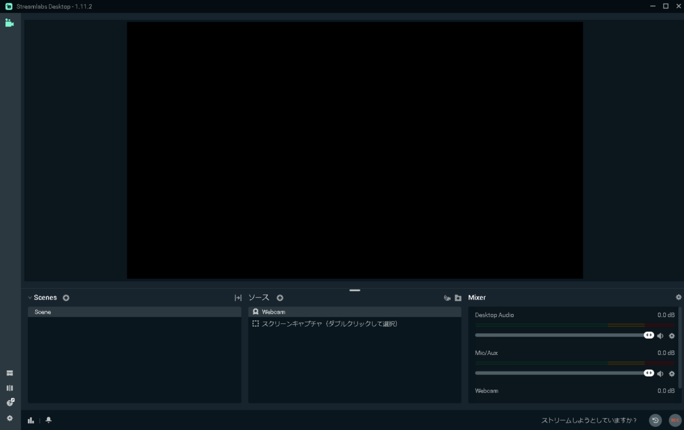Open the Layout Editor icon in sidebar
This screenshot has width=684, height=430.
click(10, 373)
